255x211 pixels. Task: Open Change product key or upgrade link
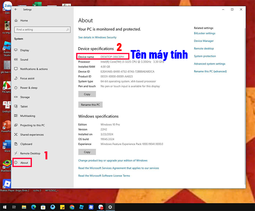tap(113, 160)
